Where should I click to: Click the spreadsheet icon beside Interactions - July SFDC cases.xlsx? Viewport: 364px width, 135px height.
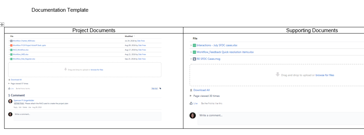pyautogui.click(x=194, y=45)
